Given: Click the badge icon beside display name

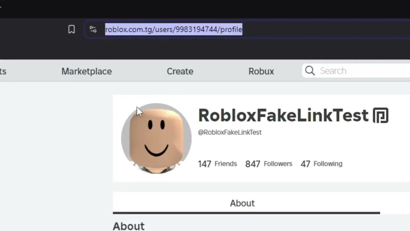Looking at the screenshot, I should click(381, 116).
